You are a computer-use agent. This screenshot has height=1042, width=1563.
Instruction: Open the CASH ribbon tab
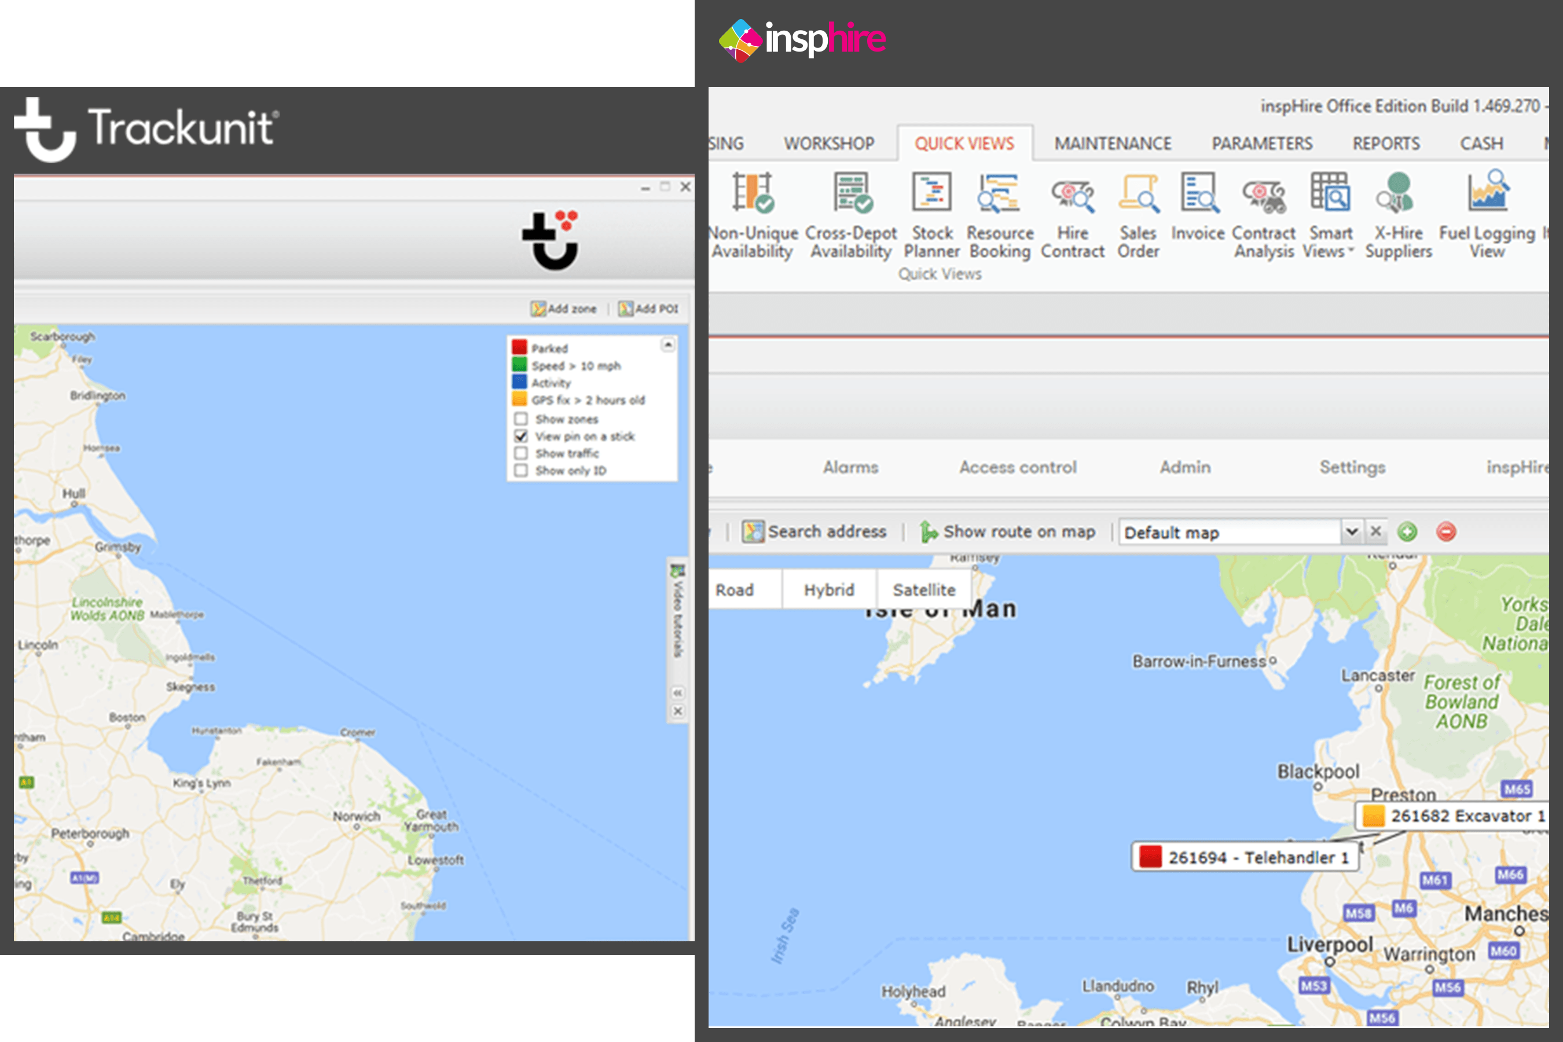point(1481,144)
